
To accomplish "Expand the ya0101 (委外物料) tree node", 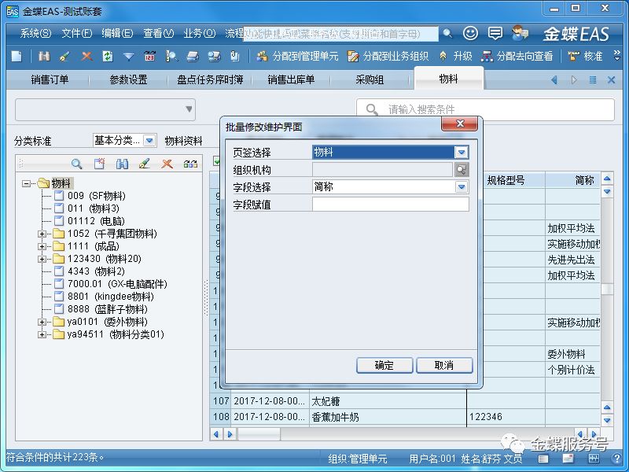I will (42, 322).
